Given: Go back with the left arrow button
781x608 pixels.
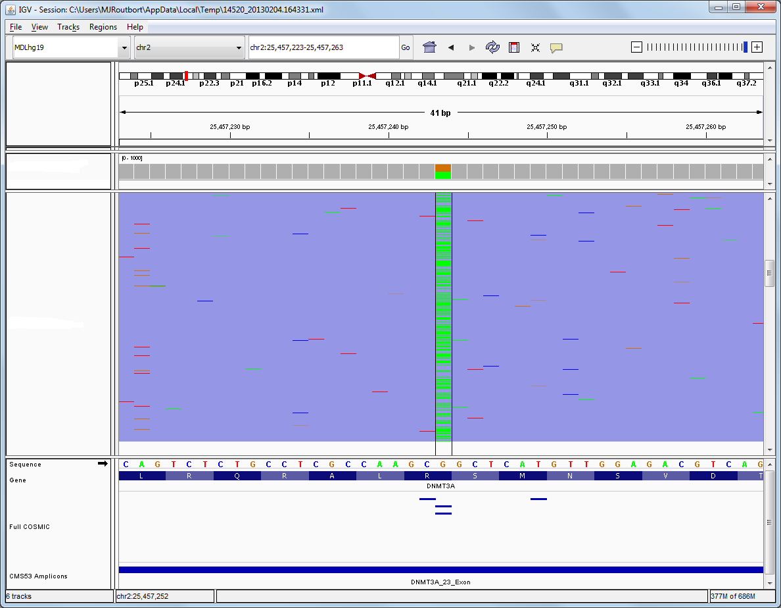Looking at the screenshot, I should pos(451,48).
